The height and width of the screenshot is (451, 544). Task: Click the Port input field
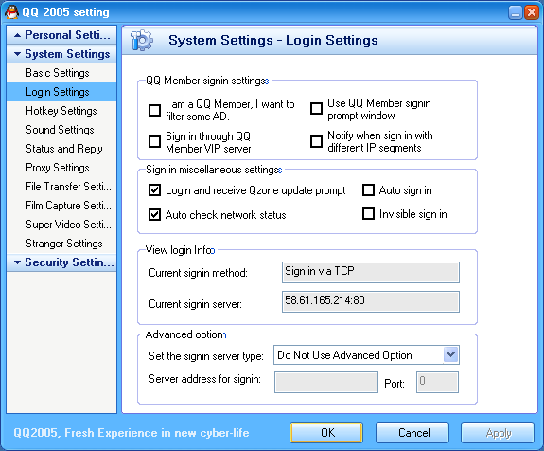pos(437,382)
